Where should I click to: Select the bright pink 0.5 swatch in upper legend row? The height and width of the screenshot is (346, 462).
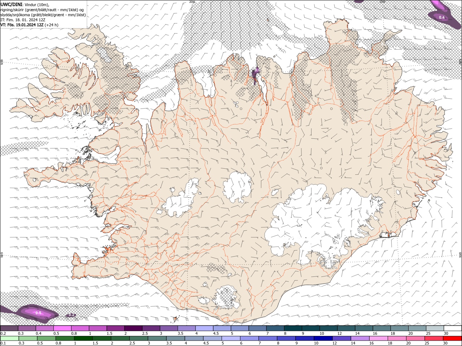[62, 328]
